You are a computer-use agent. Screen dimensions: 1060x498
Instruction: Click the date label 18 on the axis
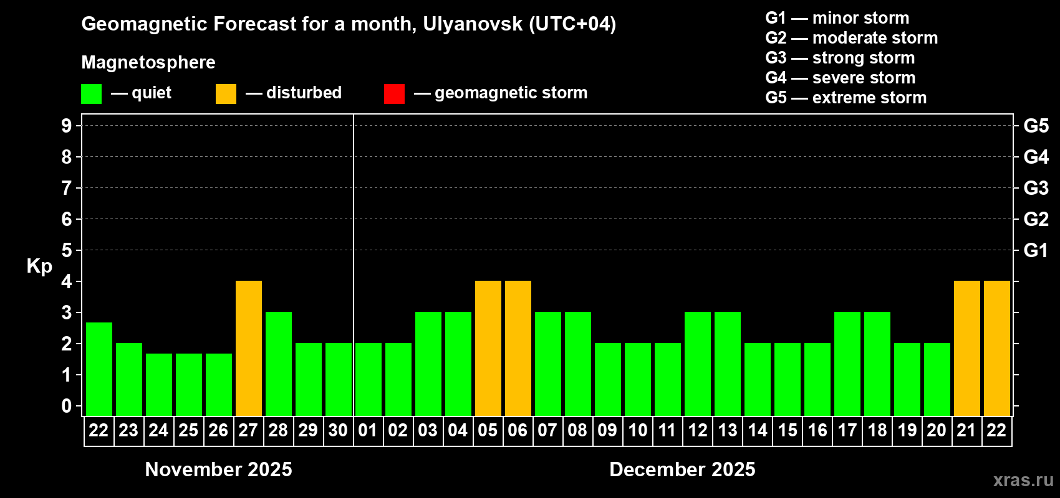(x=877, y=431)
